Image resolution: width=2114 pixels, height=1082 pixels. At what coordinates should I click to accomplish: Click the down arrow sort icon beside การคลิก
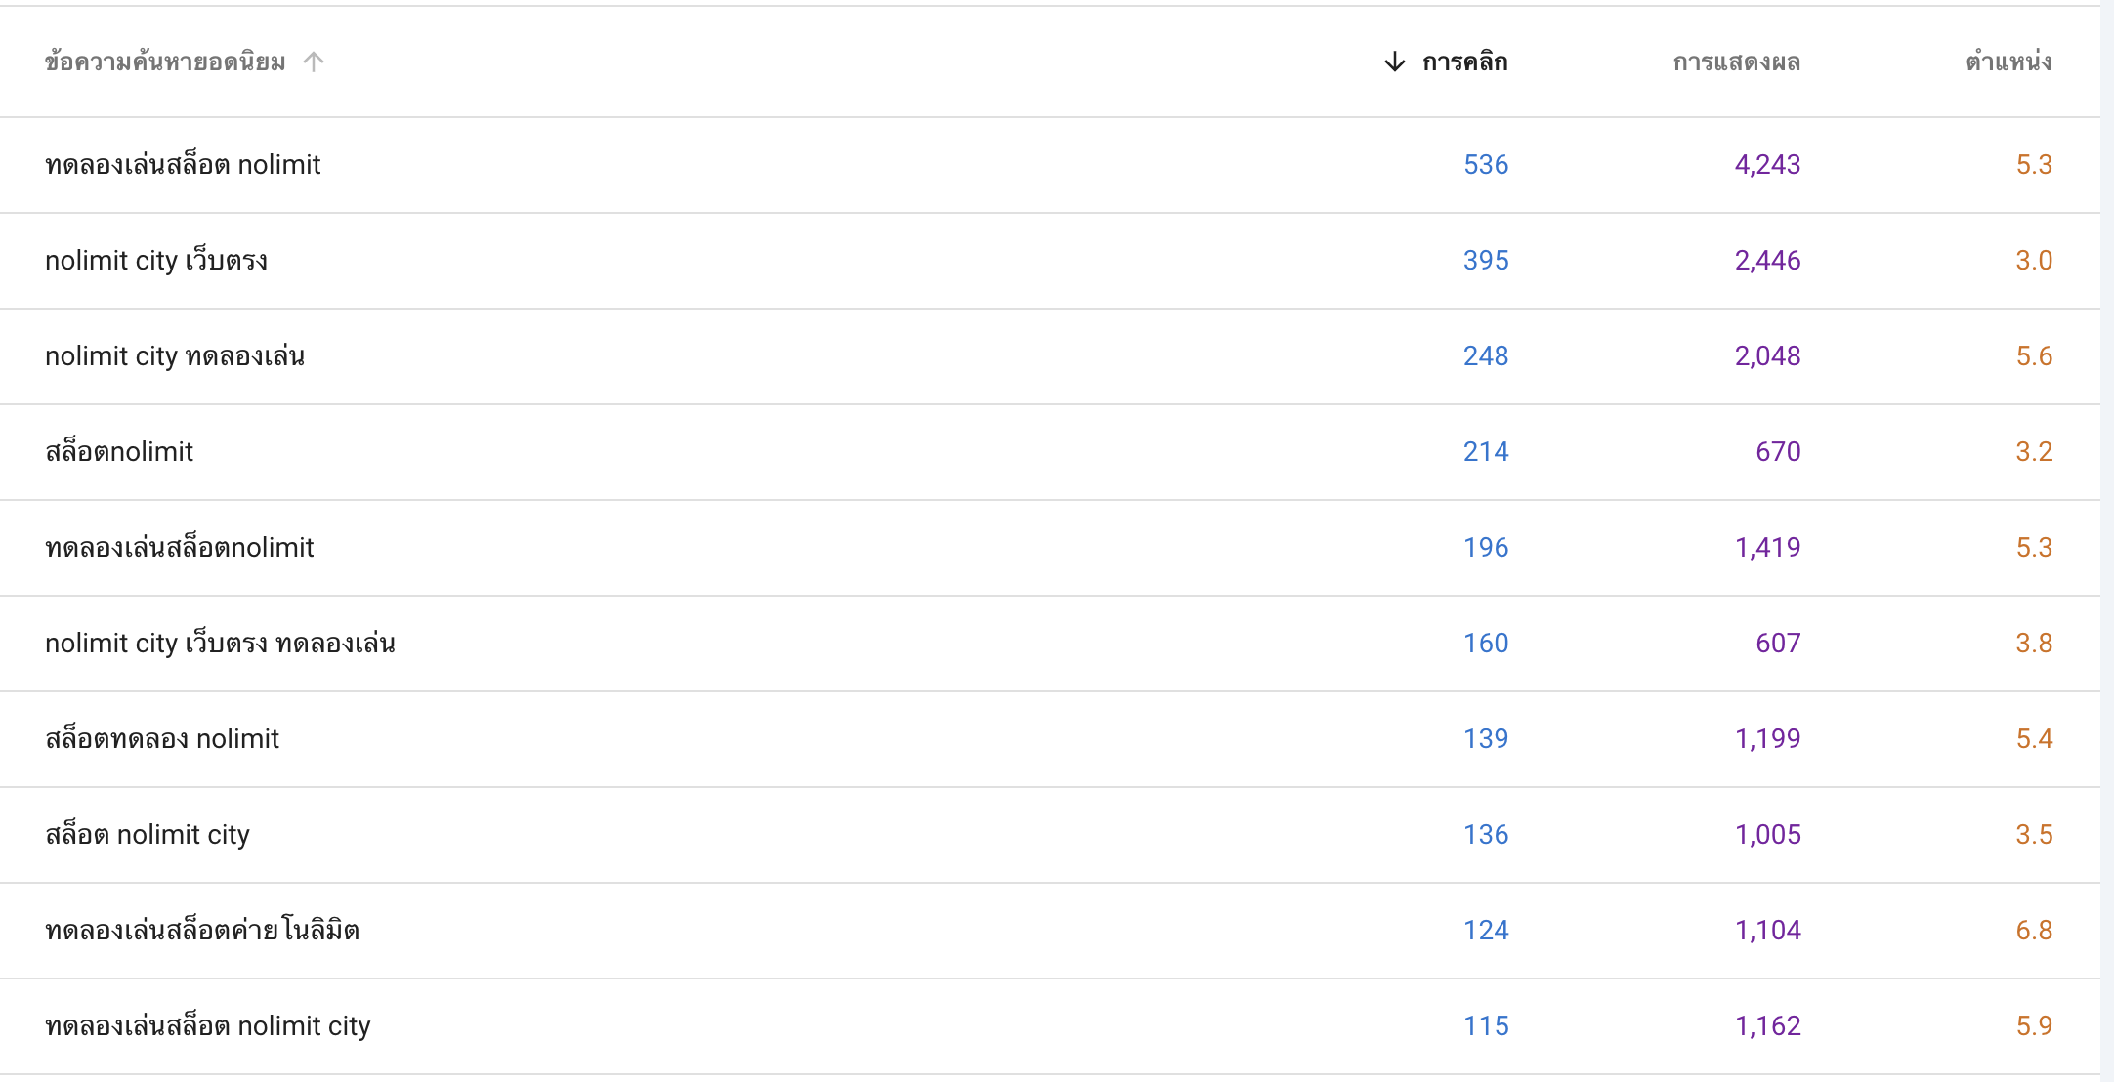click(x=1395, y=62)
